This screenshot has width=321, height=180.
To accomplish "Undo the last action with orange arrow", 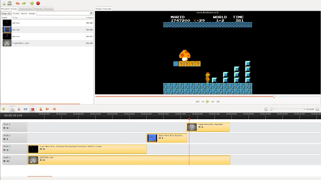I will [x=18, y=3].
